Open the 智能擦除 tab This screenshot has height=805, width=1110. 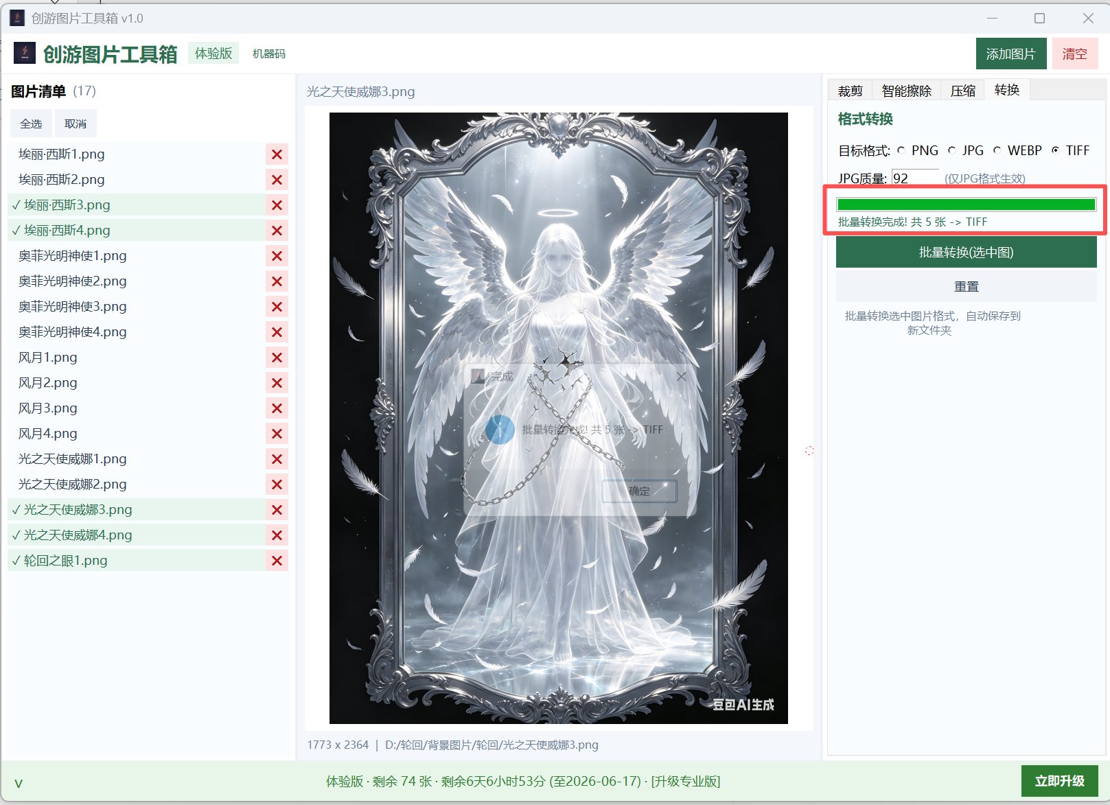pos(906,91)
